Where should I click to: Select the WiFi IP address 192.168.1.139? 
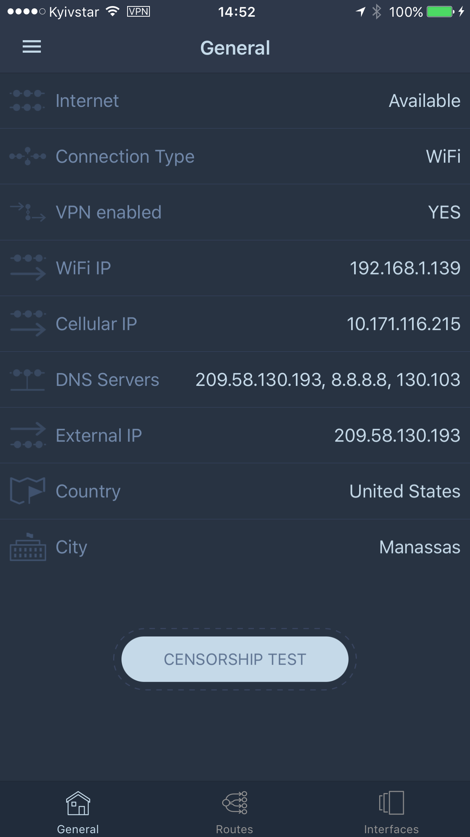pos(405,268)
